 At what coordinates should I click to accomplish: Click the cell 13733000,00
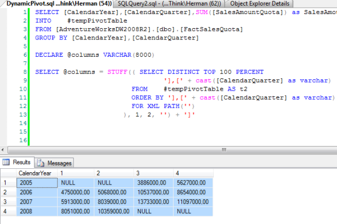pos(153,201)
